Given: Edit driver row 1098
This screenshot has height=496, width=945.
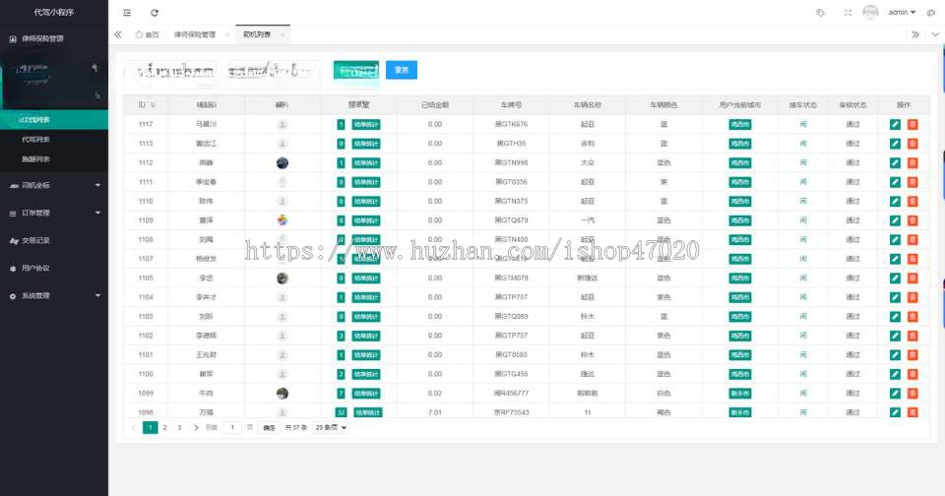Looking at the screenshot, I should point(895,412).
